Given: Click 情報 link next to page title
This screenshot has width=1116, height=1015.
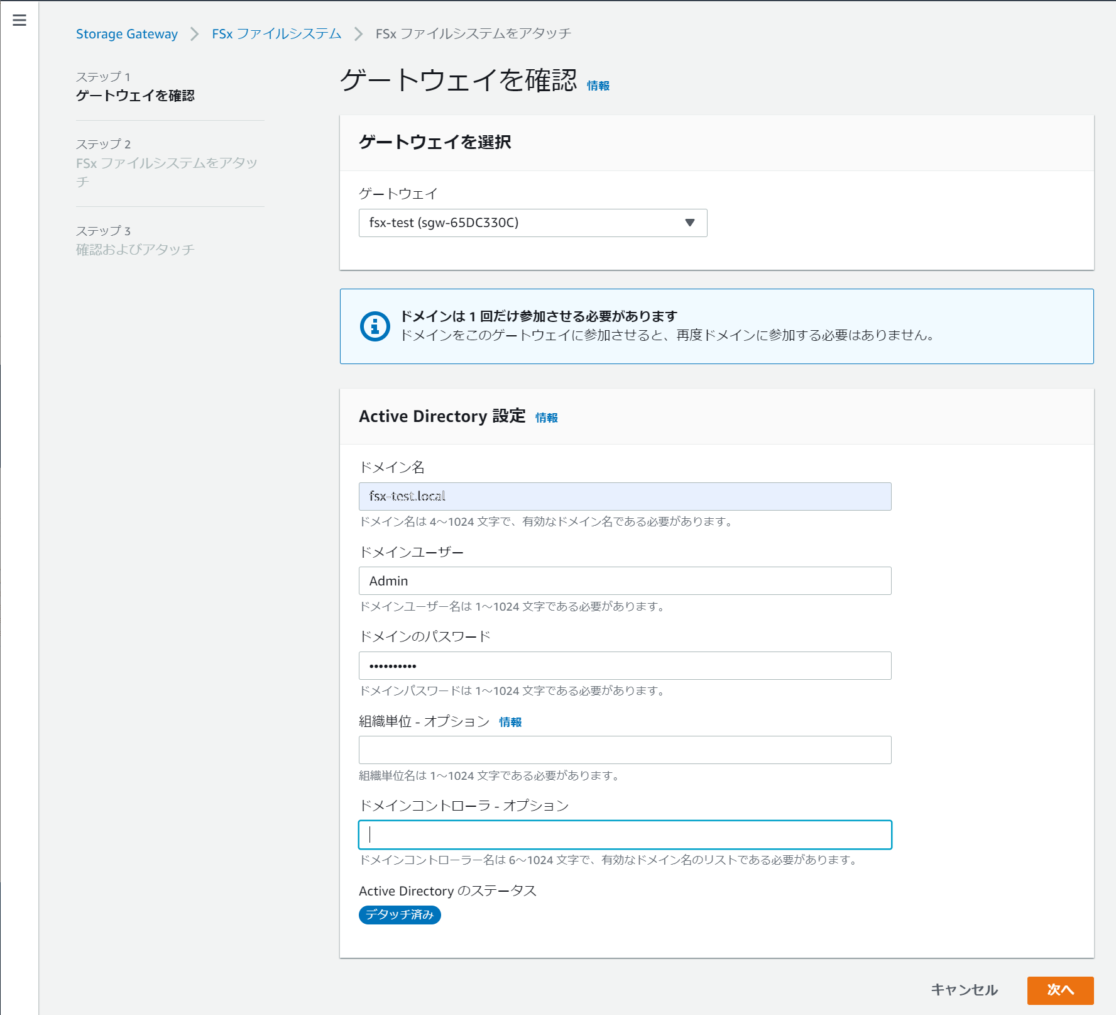Looking at the screenshot, I should coord(598,86).
